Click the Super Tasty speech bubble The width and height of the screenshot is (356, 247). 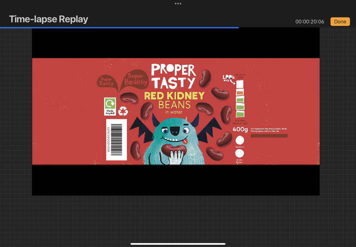point(106,81)
